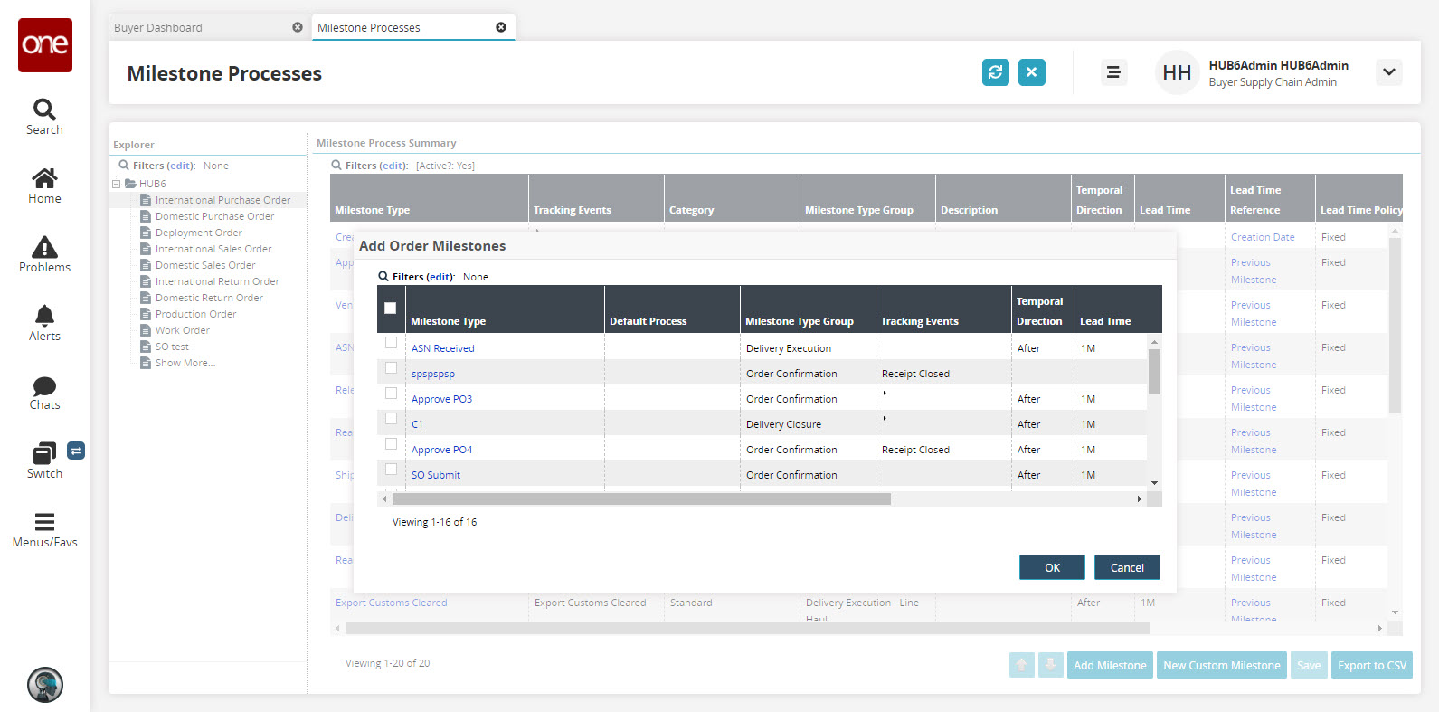Screen dimensions: 1439x712
Task: Switch to the Buyer Dashboard tab
Action: [158, 28]
